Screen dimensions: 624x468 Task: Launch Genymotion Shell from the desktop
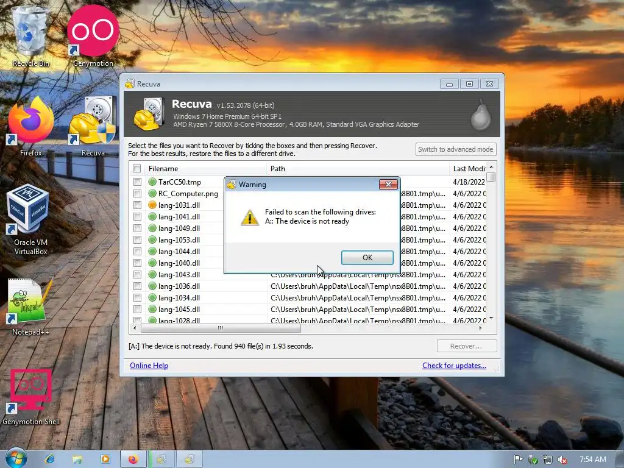pyautogui.click(x=30, y=397)
